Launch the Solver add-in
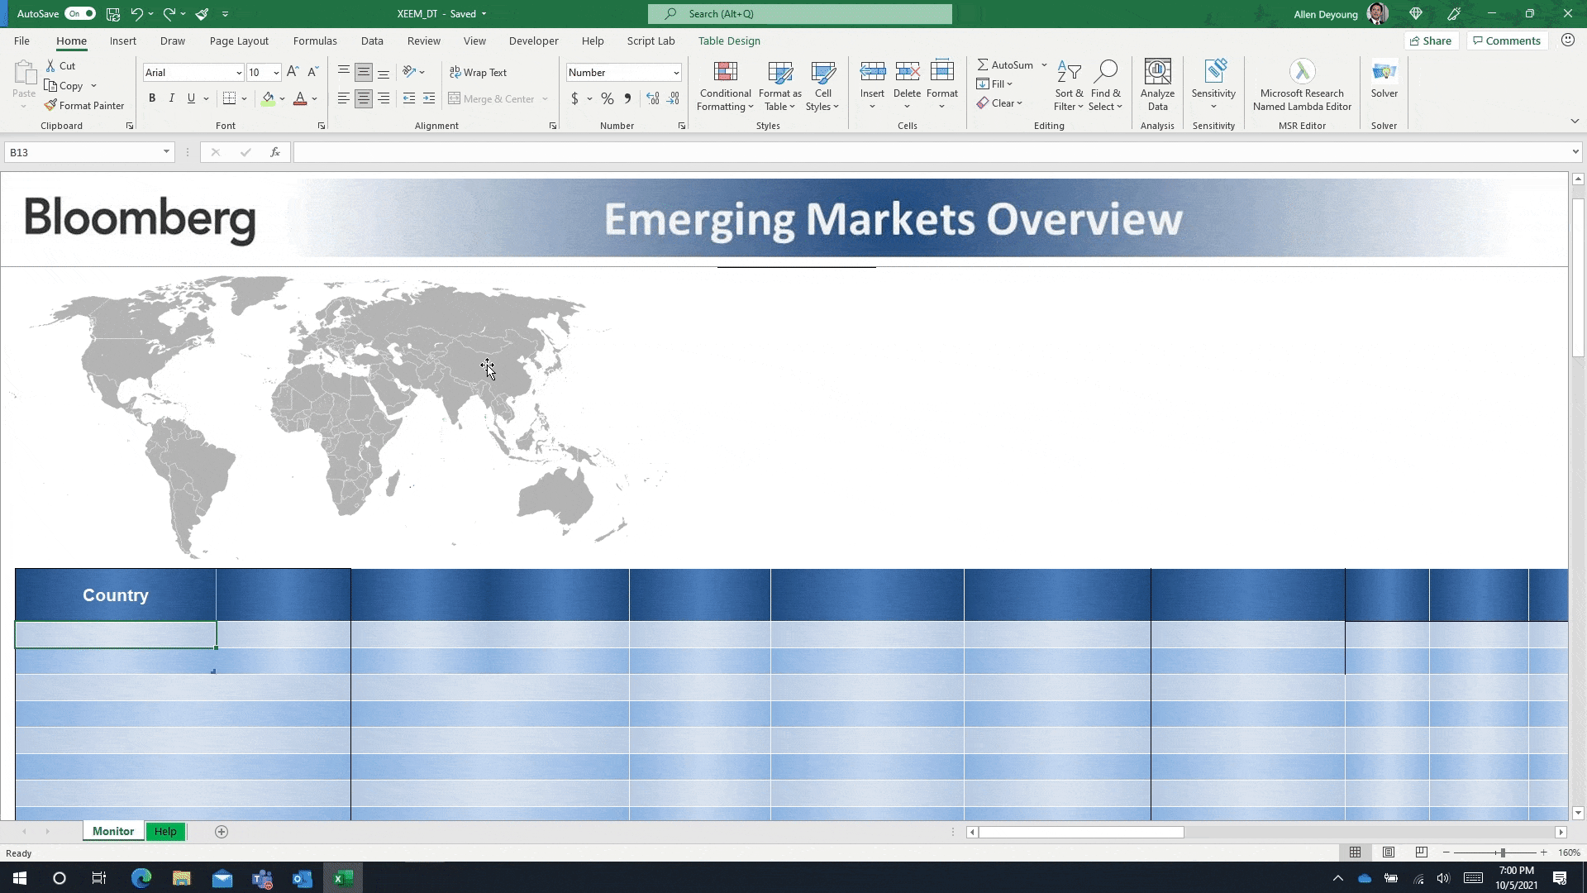This screenshot has height=893, width=1587. (x=1384, y=81)
